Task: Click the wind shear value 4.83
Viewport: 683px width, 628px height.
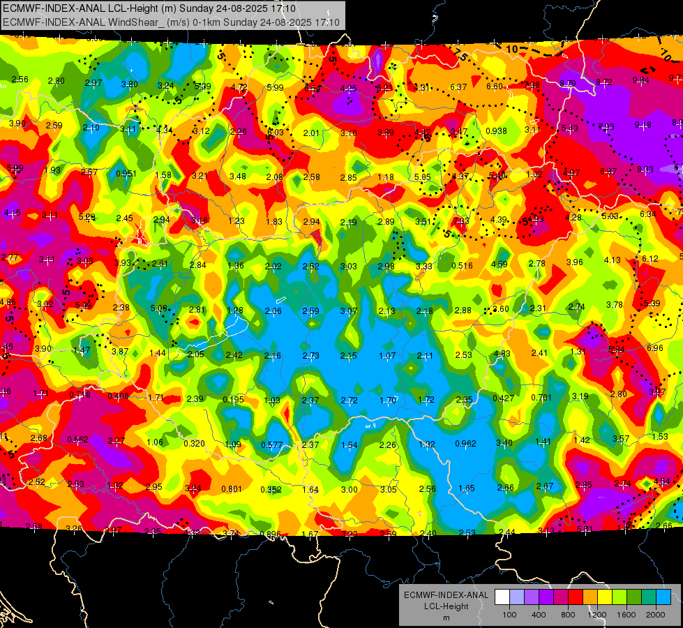Action: pyautogui.click(x=502, y=354)
